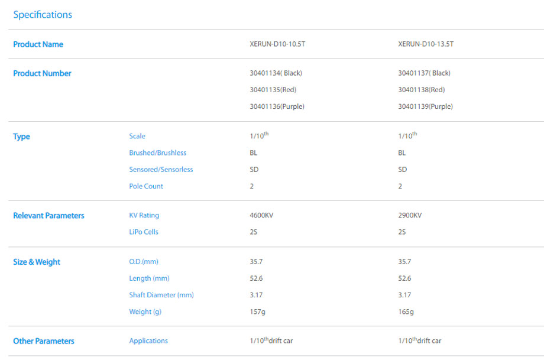The height and width of the screenshot is (357, 544).
Task: Click product number 30401137 (Black)
Action: click(424, 73)
